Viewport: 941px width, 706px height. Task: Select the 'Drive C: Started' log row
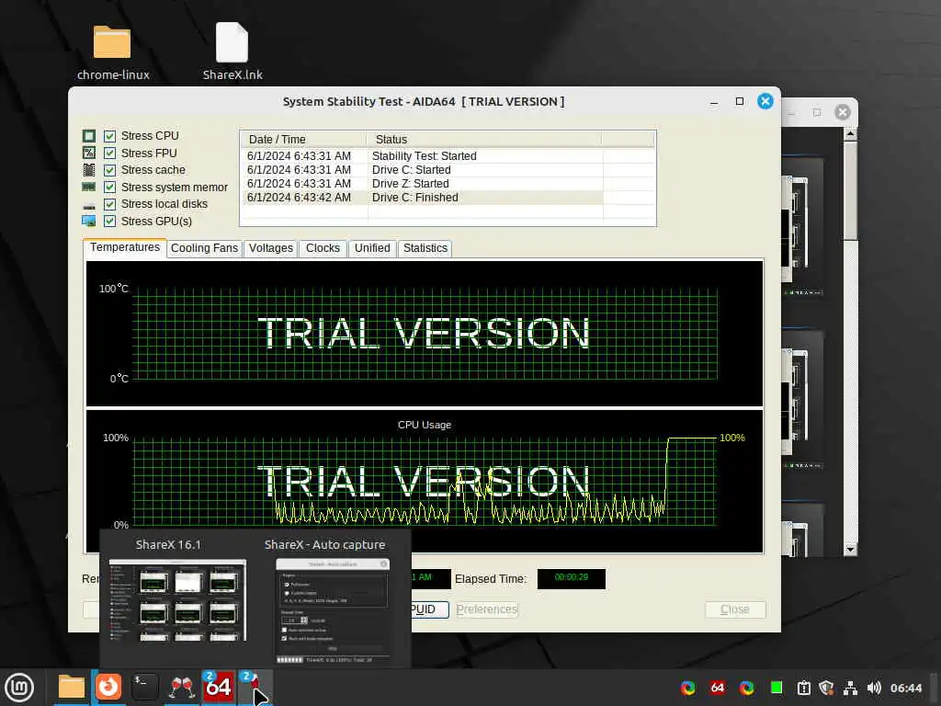(x=448, y=170)
